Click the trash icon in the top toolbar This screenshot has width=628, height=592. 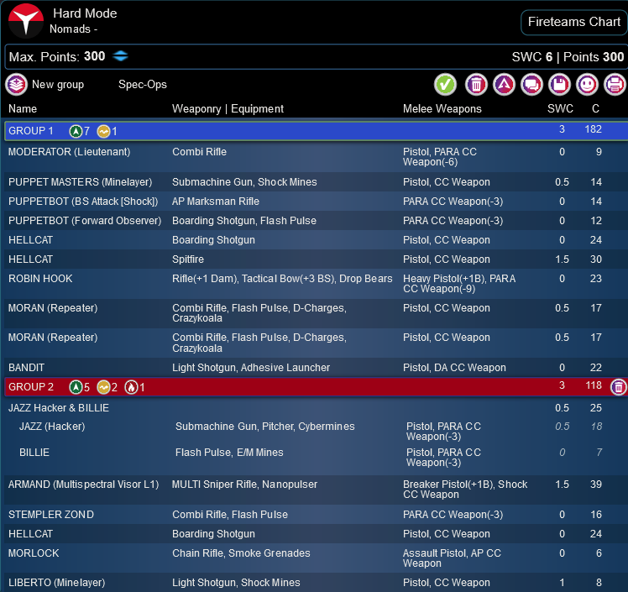tap(476, 85)
